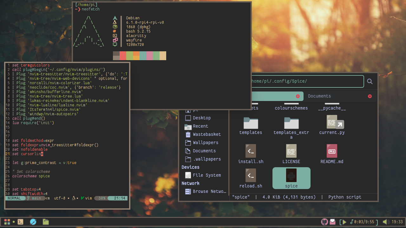Click the 4.0 KiB size in status bar
Image resolution: width=406 pixels, height=228 pixels.
pyautogui.click(x=289, y=197)
